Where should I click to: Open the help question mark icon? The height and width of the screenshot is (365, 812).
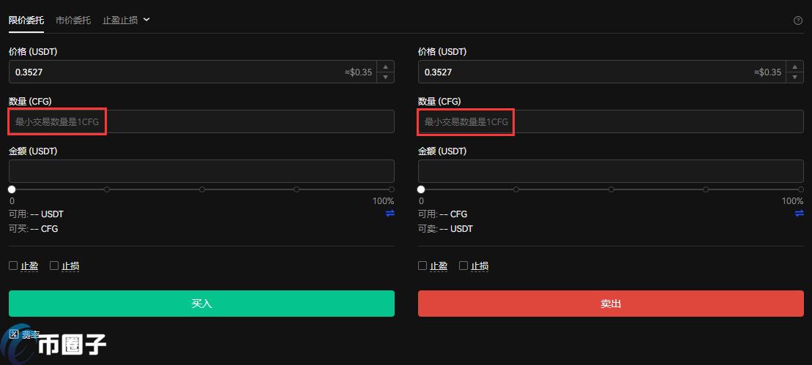pyautogui.click(x=797, y=20)
